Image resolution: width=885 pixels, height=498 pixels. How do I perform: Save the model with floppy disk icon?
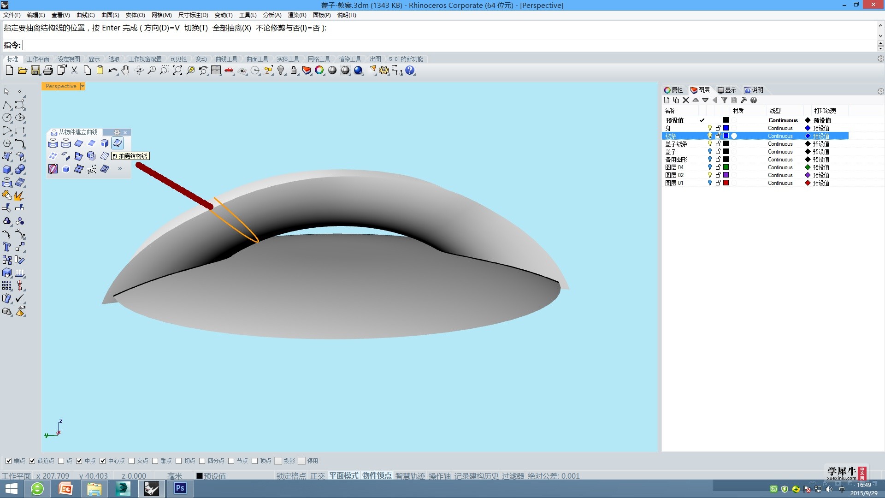pos(35,70)
